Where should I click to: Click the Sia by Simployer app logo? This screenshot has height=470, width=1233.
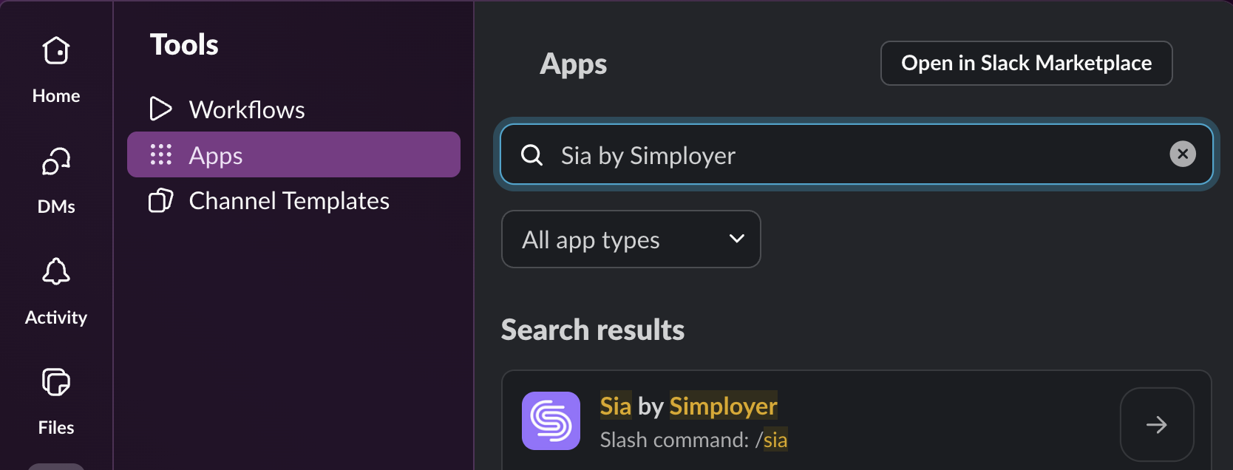551,420
